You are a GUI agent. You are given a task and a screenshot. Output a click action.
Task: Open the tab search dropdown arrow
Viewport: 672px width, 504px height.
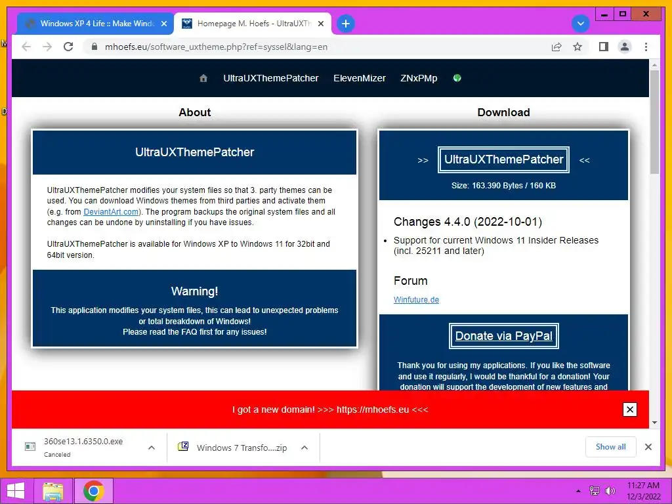click(x=581, y=24)
